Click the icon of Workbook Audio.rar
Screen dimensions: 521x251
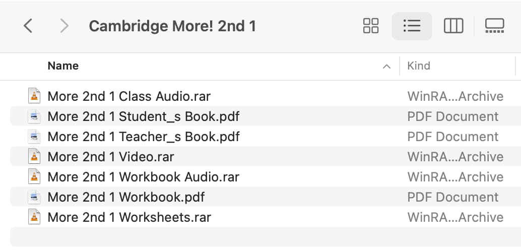[x=34, y=176]
